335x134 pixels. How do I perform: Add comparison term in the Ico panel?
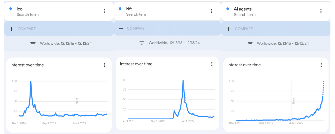pos(59,28)
